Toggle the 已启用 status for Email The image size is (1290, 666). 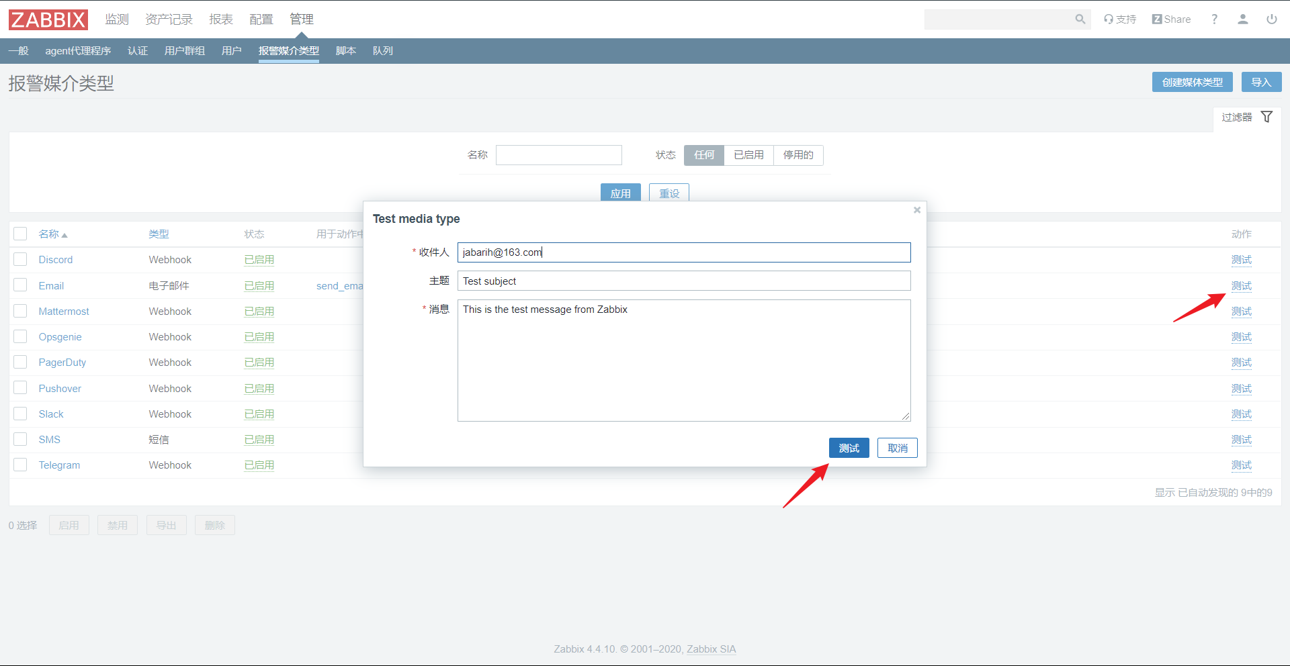(x=259, y=286)
